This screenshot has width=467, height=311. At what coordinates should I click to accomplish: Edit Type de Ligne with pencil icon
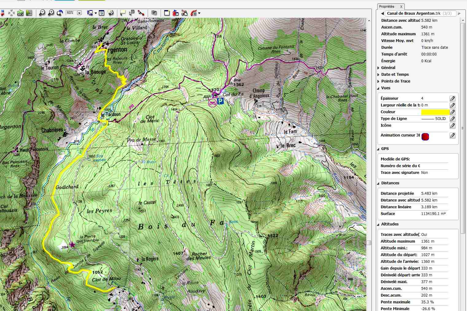click(x=452, y=119)
